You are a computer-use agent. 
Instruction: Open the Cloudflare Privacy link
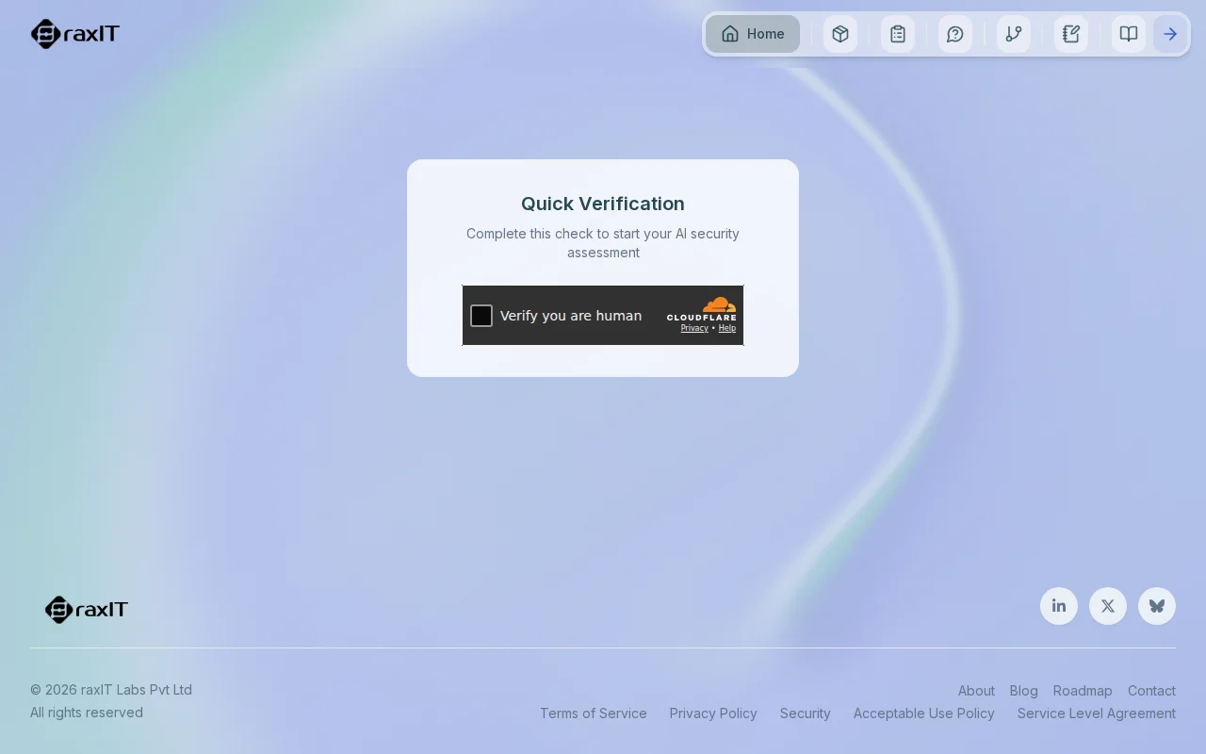pyautogui.click(x=694, y=328)
